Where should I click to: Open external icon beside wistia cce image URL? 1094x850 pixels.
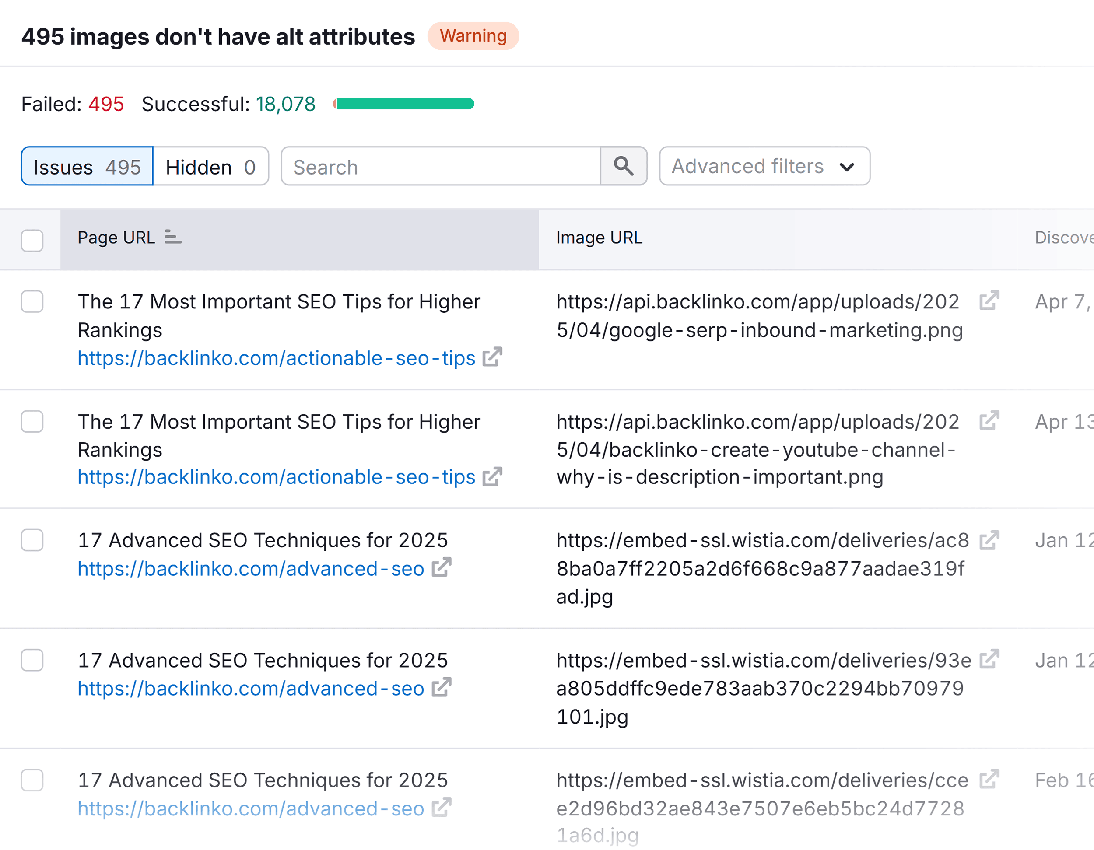coord(989,779)
